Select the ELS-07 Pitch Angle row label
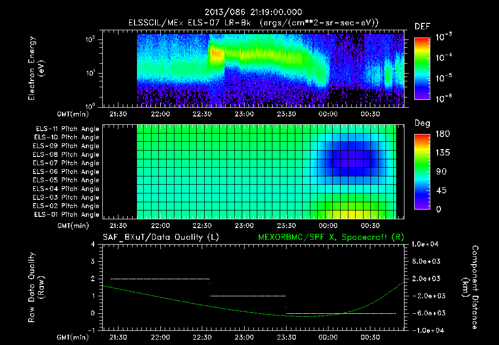 [66, 163]
